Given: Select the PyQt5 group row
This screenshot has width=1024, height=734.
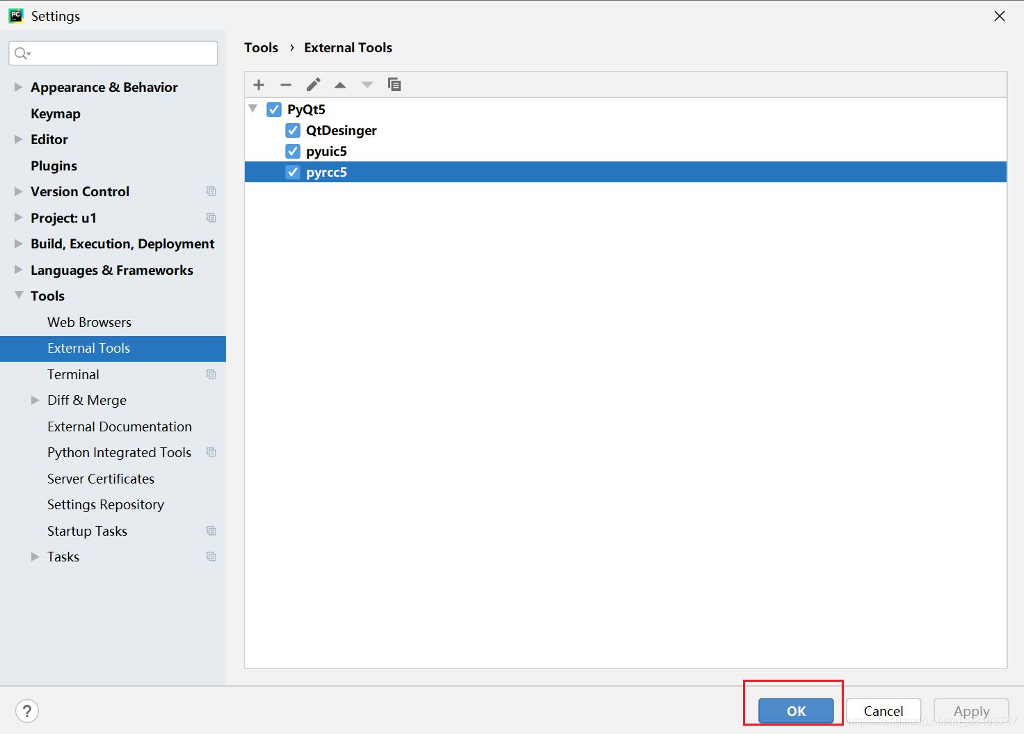Looking at the screenshot, I should coord(625,109).
